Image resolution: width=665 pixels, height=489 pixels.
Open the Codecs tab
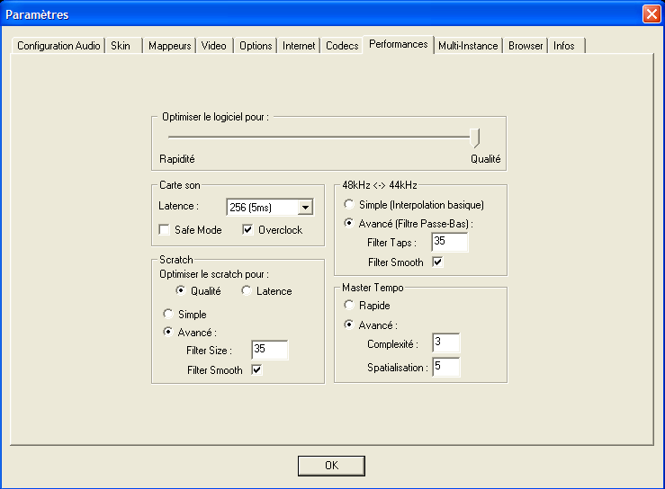pos(342,46)
